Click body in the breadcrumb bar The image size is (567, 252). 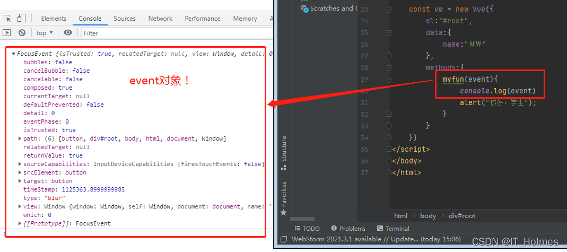(428, 216)
